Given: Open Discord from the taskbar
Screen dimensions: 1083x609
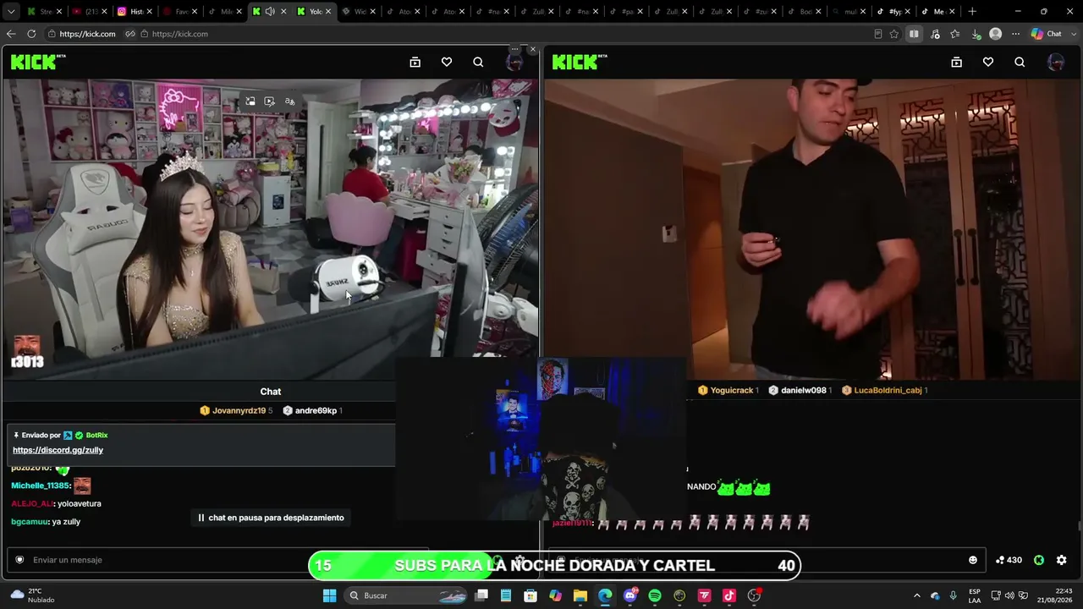Looking at the screenshot, I should click(x=630, y=595).
